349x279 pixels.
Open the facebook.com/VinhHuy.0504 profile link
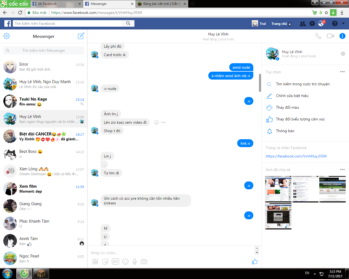tap(296, 156)
